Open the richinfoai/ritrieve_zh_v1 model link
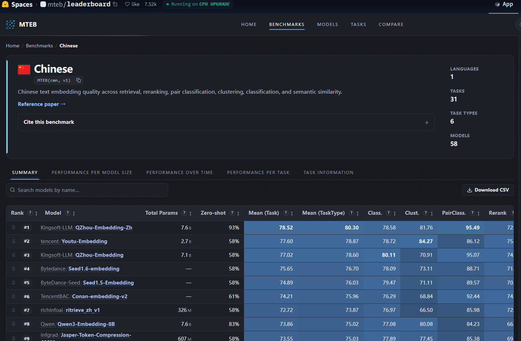The height and width of the screenshot is (341, 521). (70, 310)
